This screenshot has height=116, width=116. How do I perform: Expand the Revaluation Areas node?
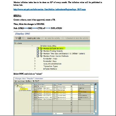pos(35,58)
